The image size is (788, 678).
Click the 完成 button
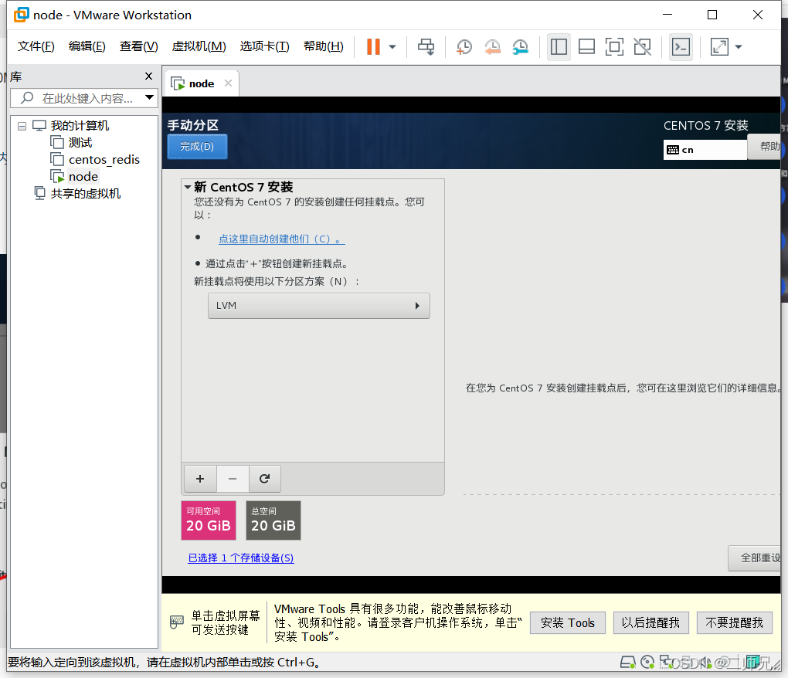tap(195, 147)
